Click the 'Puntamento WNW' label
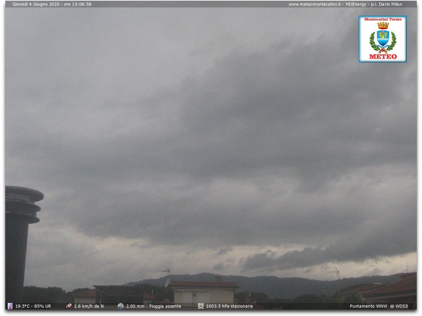 tap(368, 306)
